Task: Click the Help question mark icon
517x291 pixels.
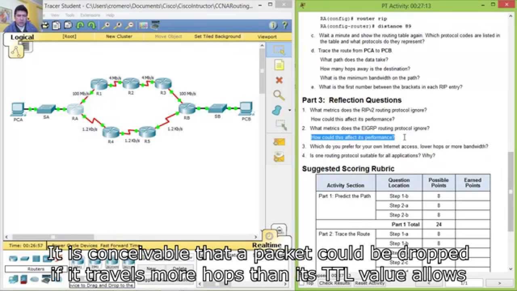Action: click(x=285, y=25)
